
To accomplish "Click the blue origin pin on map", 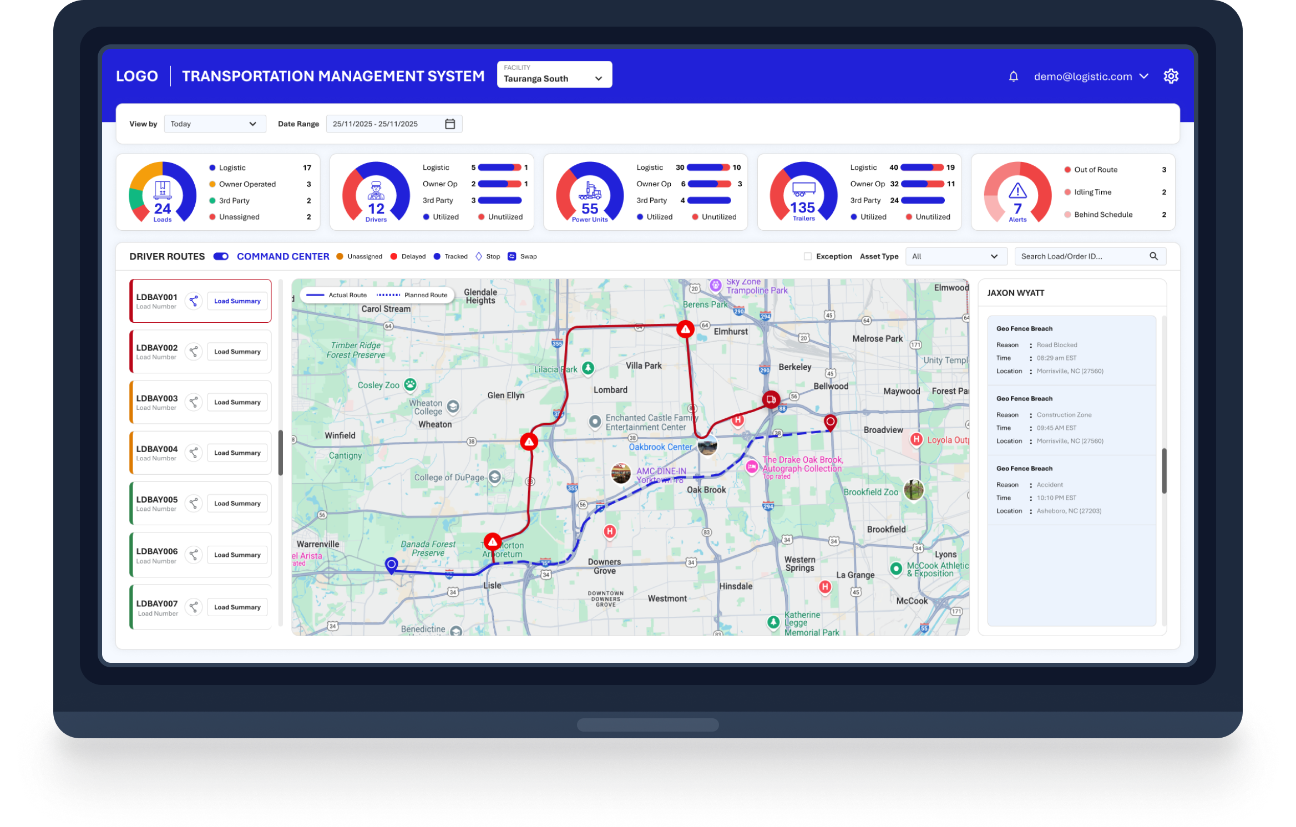I will coord(391,565).
